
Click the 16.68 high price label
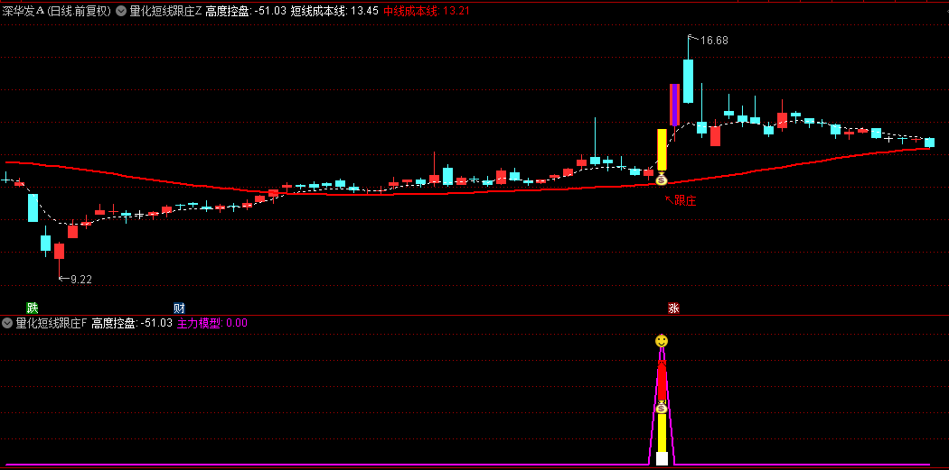click(714, 41)
